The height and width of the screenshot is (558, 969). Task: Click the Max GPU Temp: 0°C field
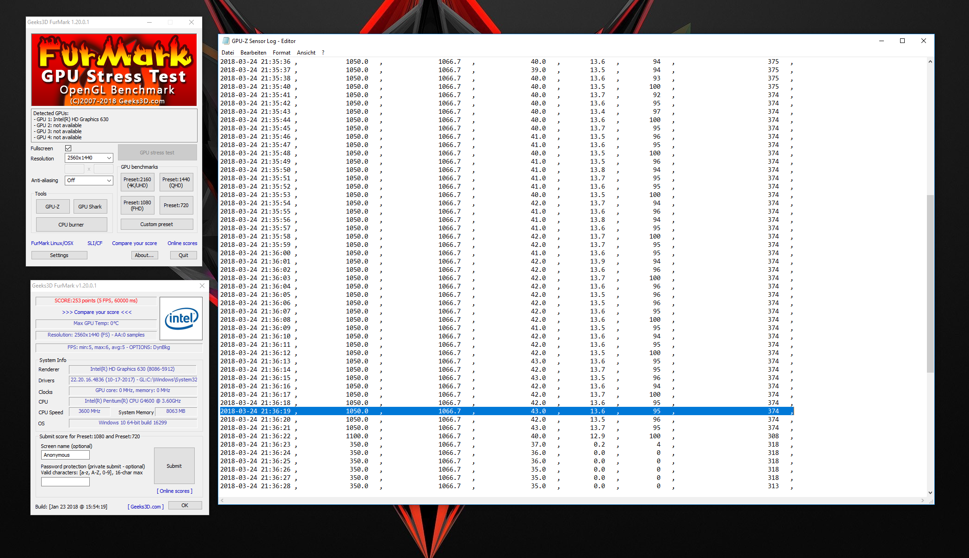(96, 323)
